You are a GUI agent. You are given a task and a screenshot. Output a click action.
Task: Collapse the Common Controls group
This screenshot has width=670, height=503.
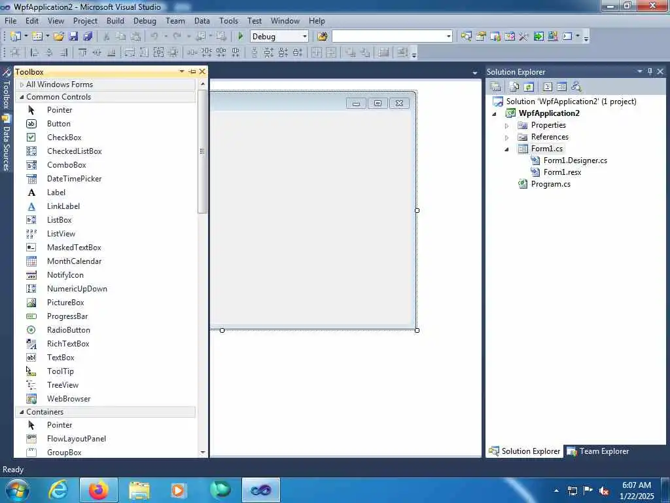pyautogui.click(x=22, y=97)
